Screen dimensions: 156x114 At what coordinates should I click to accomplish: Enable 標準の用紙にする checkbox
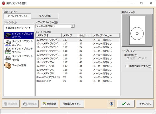click(x=127, y=66)
